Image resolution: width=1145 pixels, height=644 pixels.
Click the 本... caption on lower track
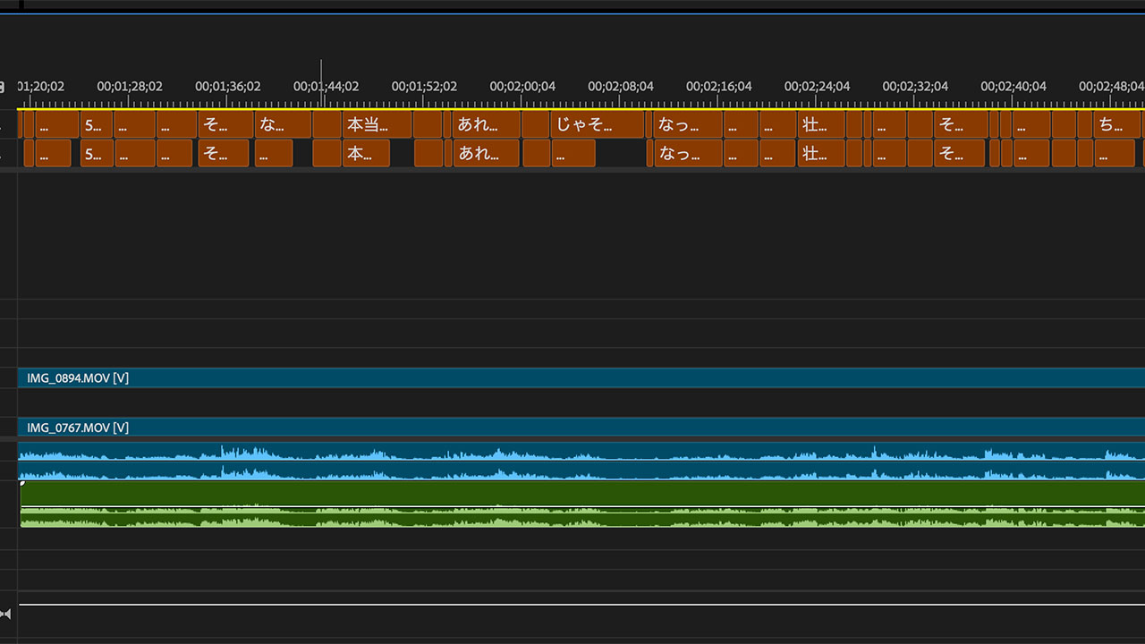click(x=366, y=153)
